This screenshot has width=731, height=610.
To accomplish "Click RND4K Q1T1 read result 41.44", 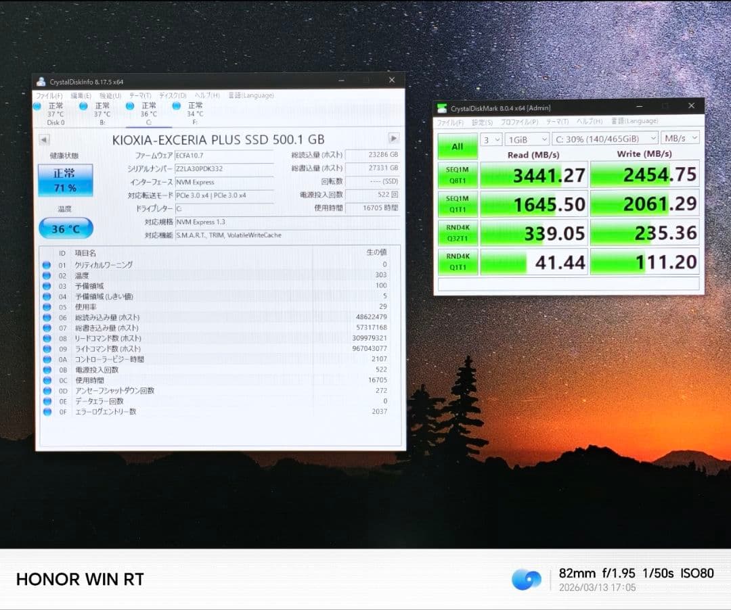I will point(534,262).
